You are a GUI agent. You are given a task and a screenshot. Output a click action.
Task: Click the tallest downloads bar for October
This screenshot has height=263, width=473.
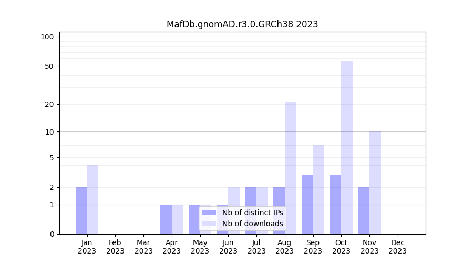pyautogui.click(x=347, y=147)
